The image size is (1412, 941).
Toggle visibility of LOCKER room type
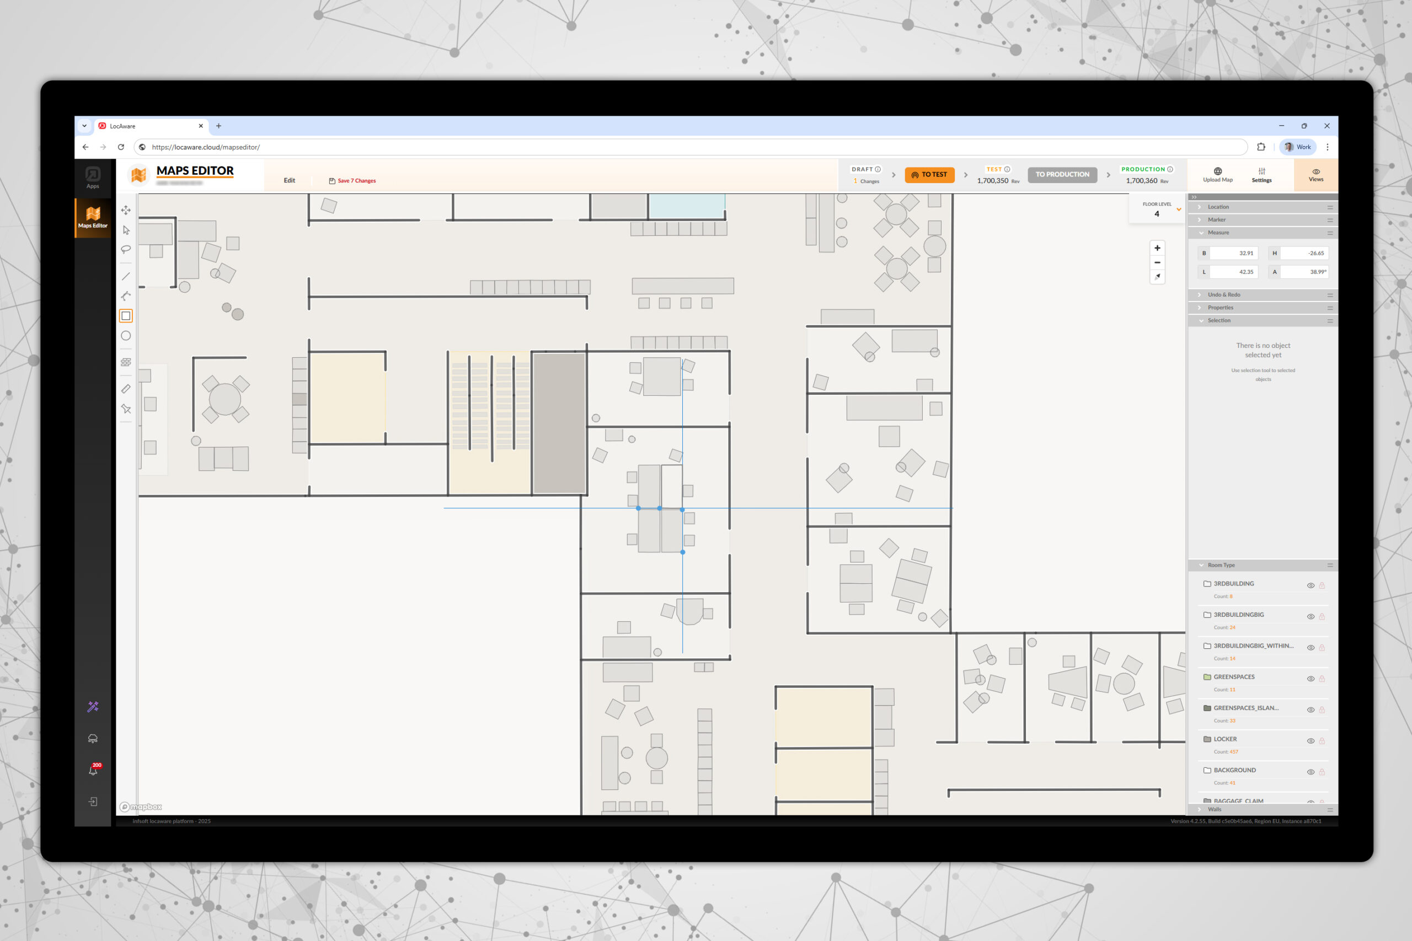pos(1311,741)
